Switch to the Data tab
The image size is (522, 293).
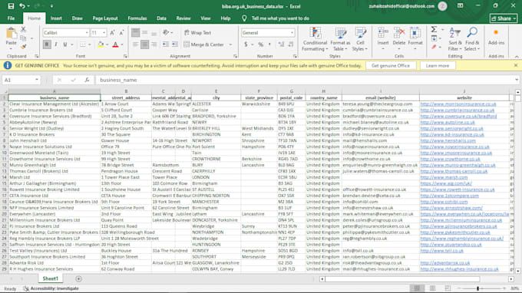[x=161, y=18]
